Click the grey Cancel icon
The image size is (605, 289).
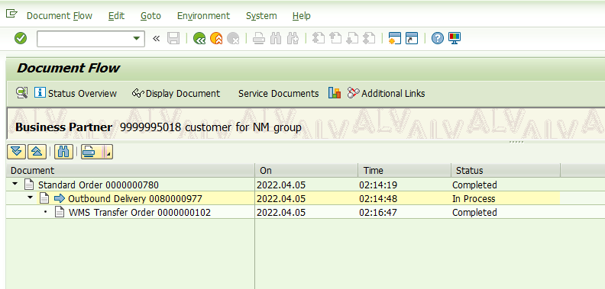click(233, 39)
